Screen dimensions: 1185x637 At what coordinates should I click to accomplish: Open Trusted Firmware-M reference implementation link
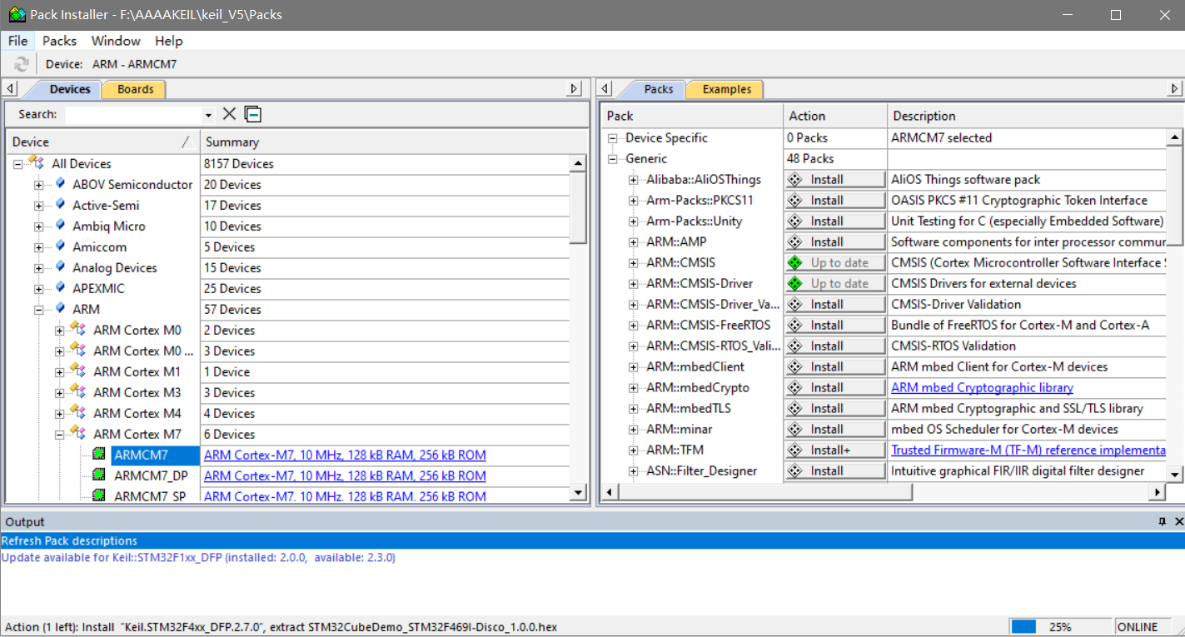pyautogui.click(x=1028, y=450)
